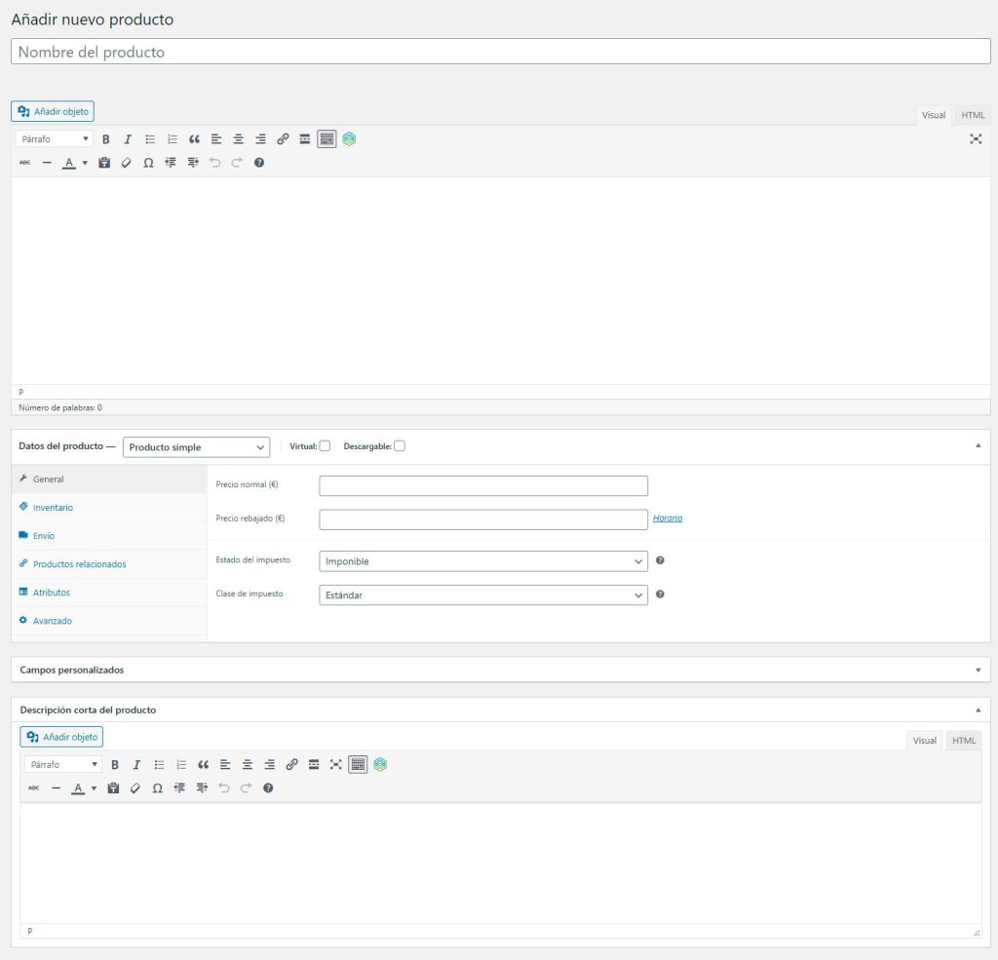Focus the Nombre del producto field
Screen dimensions: 998x960
(500, 52)
